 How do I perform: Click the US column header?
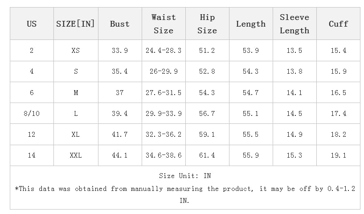tap(32, 24)
